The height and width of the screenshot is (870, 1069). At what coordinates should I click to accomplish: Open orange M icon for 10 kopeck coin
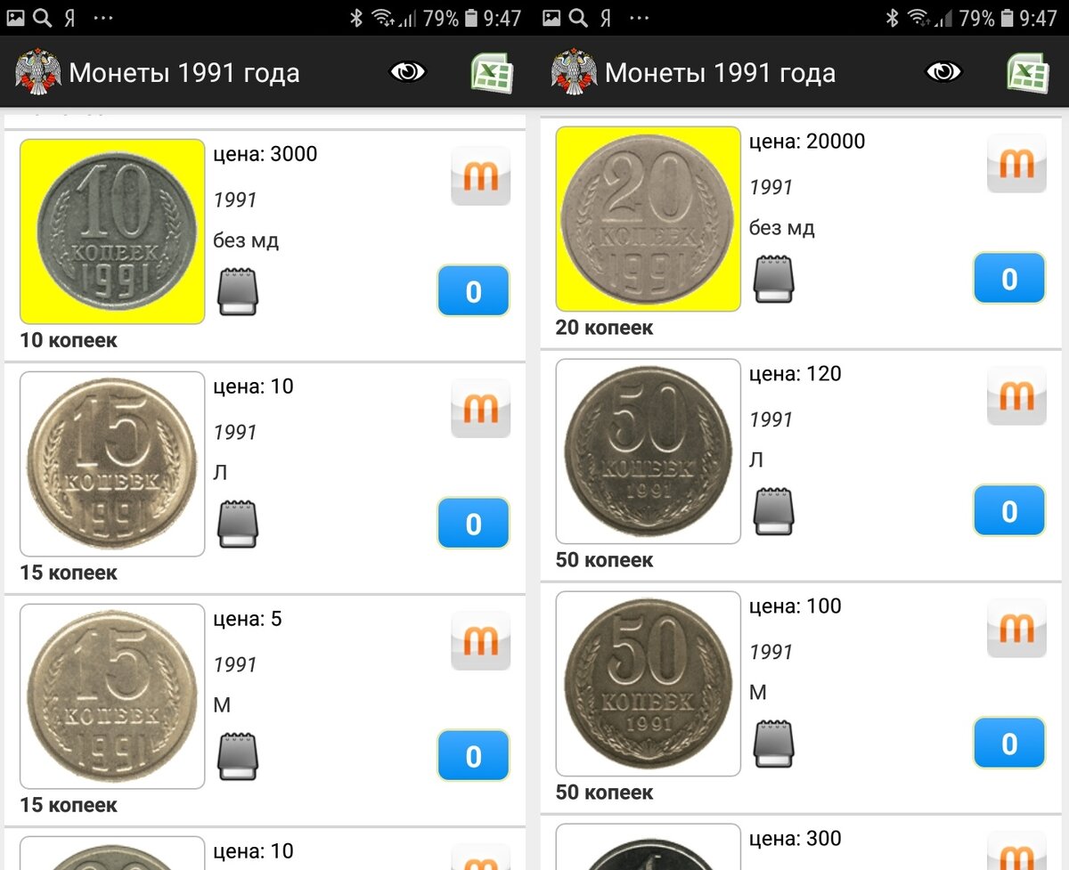coord(481,176)
